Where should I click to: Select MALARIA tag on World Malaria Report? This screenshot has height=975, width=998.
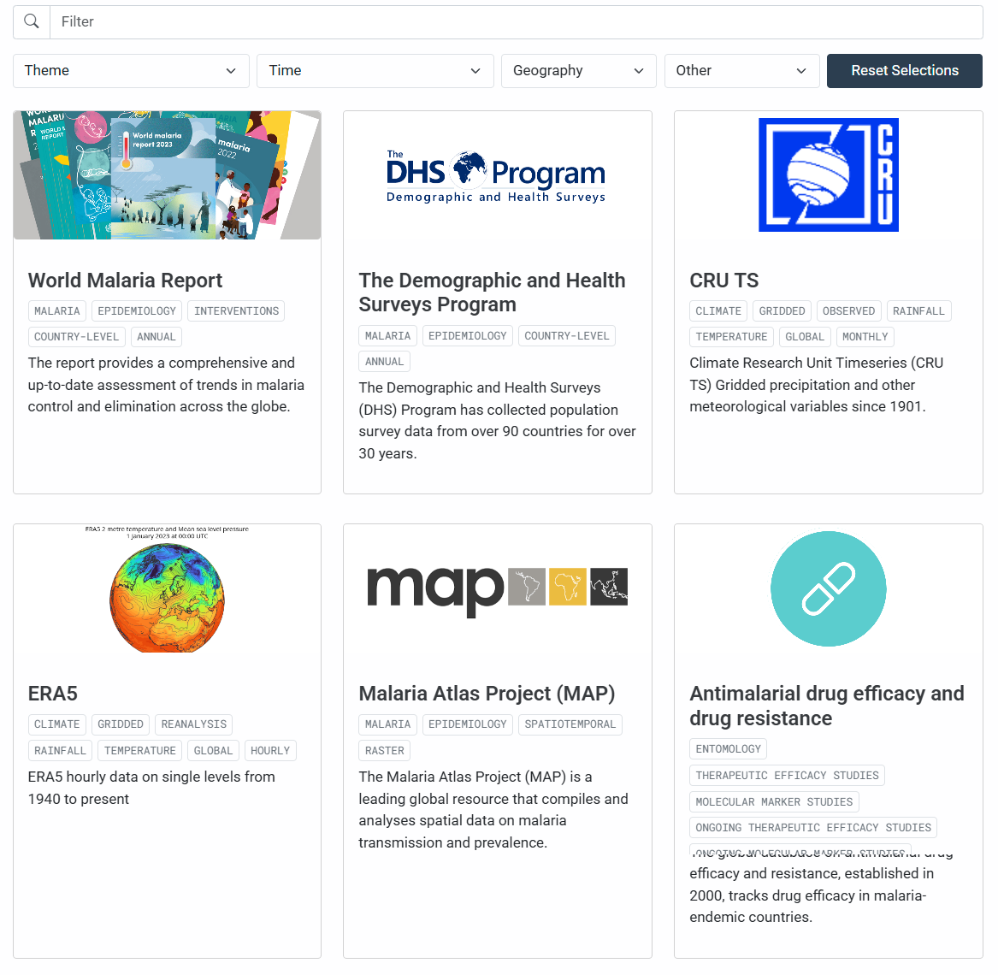click(57, 311)
